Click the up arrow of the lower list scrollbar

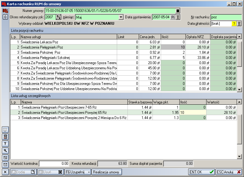click(239, 102)
